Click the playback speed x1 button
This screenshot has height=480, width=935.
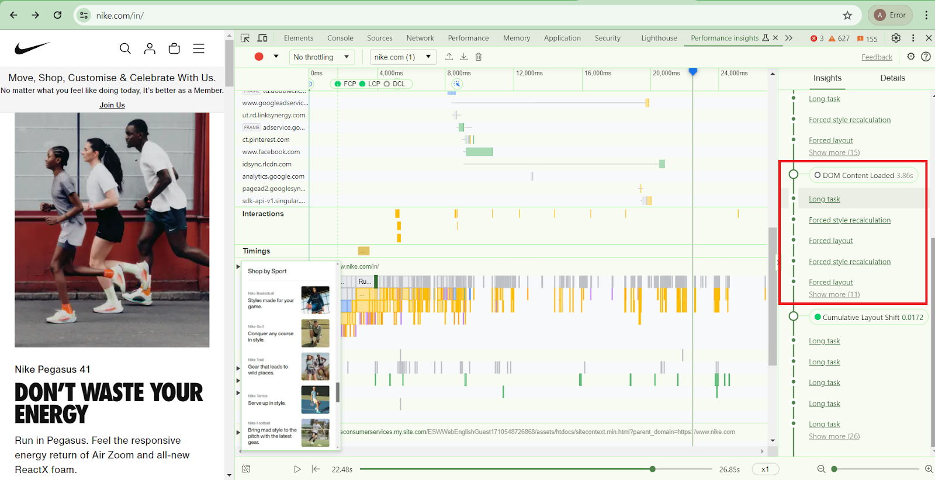coord(765,469)
